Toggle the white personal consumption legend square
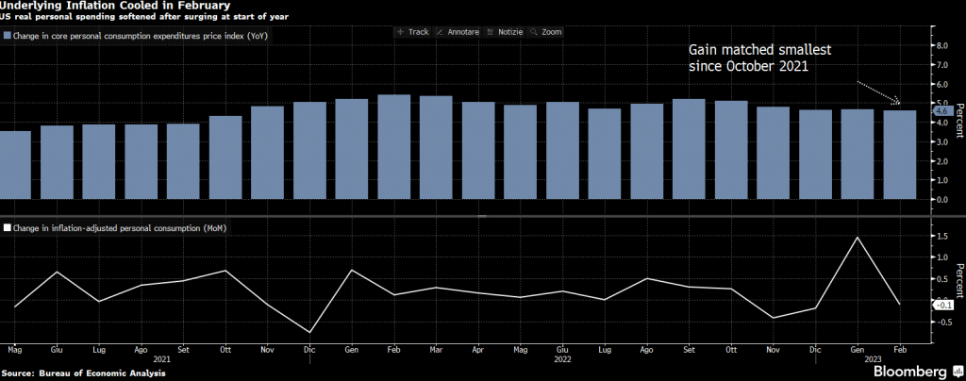 [8, 228]
